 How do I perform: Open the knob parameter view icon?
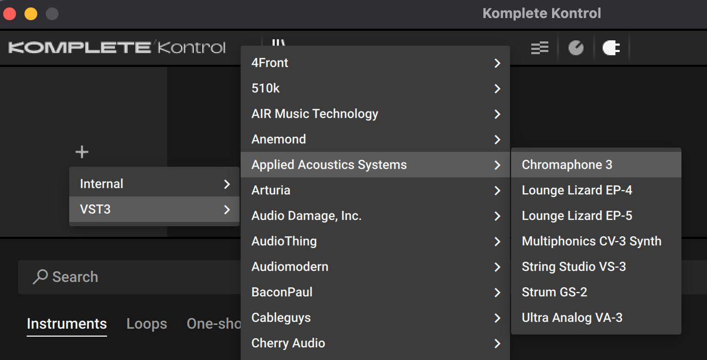pyautogui.click(x=576, y=48)
